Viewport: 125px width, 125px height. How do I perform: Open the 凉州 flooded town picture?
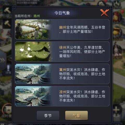[33, 96]
